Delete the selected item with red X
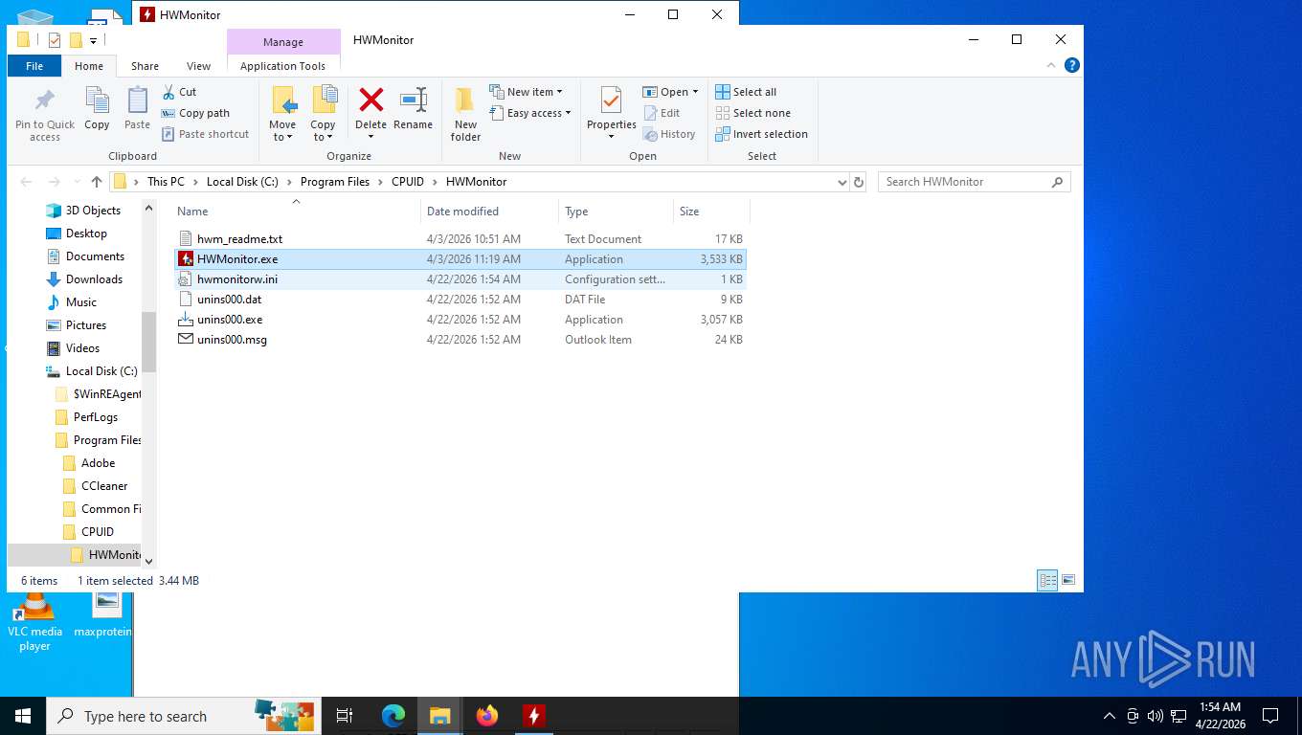This screenshot has height=735, width=1302. [x=370, y=112]
